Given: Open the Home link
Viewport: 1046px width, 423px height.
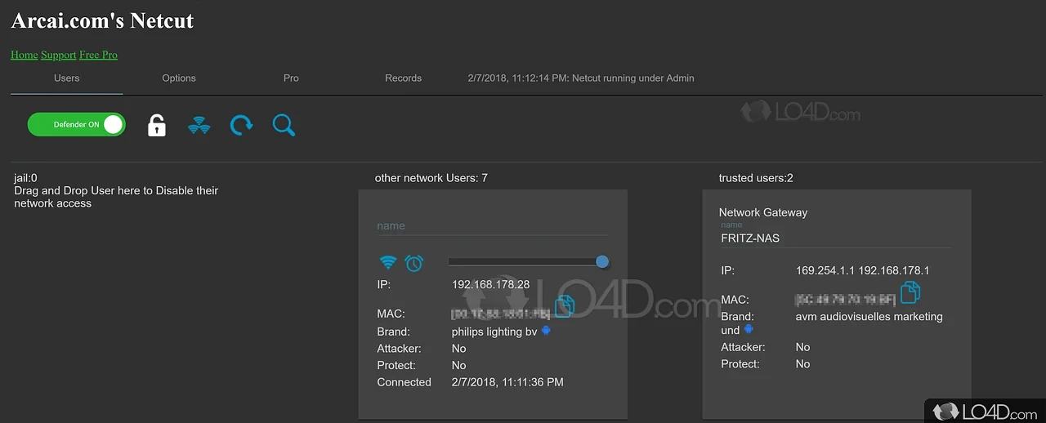Looking at the screenshot, I should click(x=25, y=55).
